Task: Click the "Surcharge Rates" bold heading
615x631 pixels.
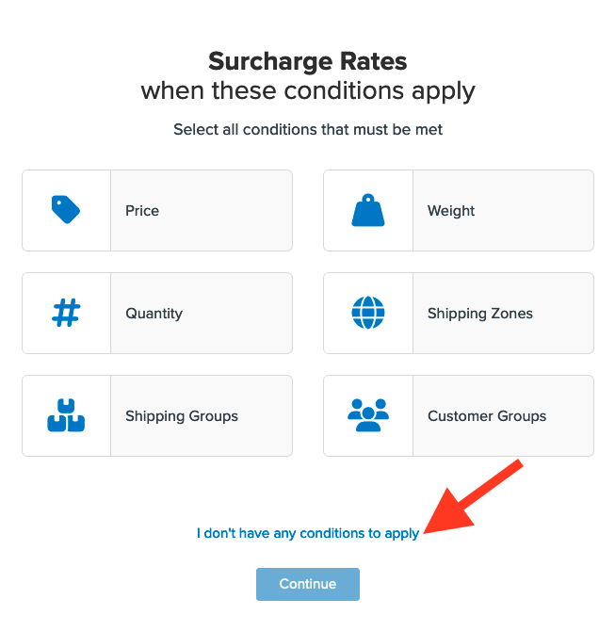Action: point(307,62)
